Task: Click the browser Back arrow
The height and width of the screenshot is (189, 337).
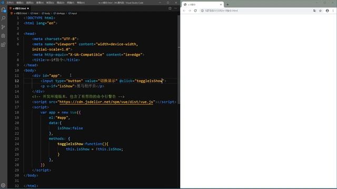Action: [184, 10]
